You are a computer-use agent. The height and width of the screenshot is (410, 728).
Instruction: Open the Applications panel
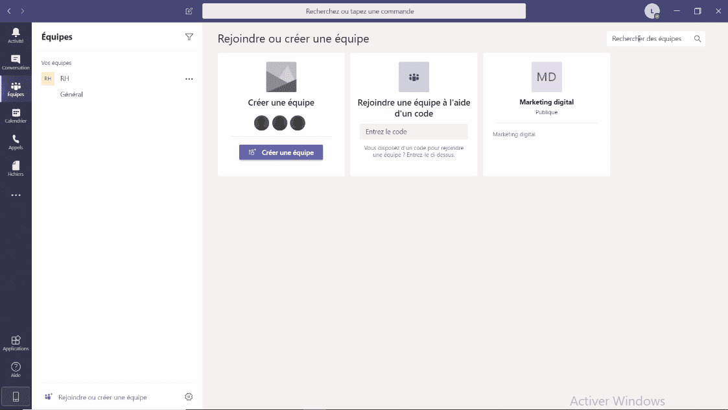[15, 342]
